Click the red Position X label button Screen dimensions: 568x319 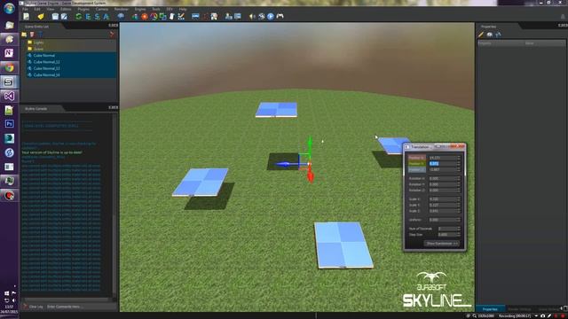[x=416, y=158]
